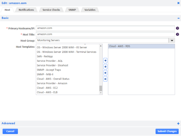The width and height of the screenshot is (181, 136).
Task: Expand the Advanced section
Action: [178, 123]
